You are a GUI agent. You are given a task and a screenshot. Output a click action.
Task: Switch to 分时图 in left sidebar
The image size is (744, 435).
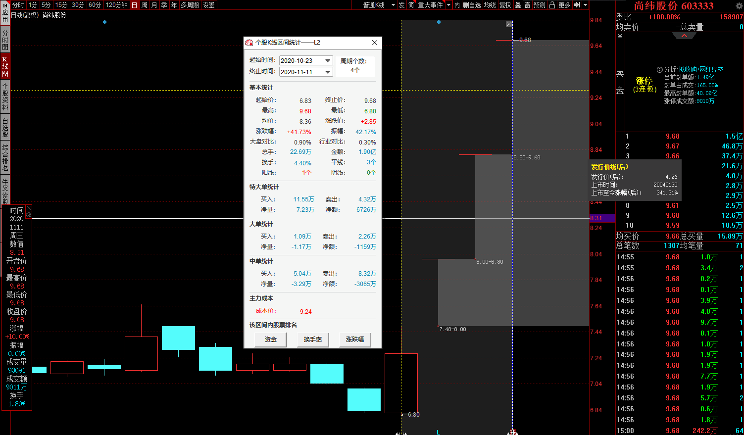[x=5, y=40]
